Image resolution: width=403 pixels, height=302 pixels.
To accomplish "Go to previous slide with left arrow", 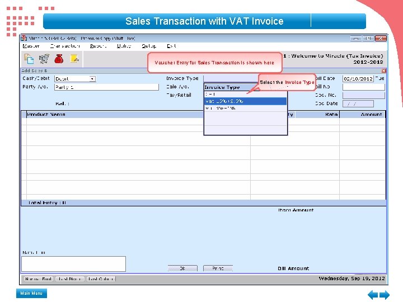I will point(373,295).
